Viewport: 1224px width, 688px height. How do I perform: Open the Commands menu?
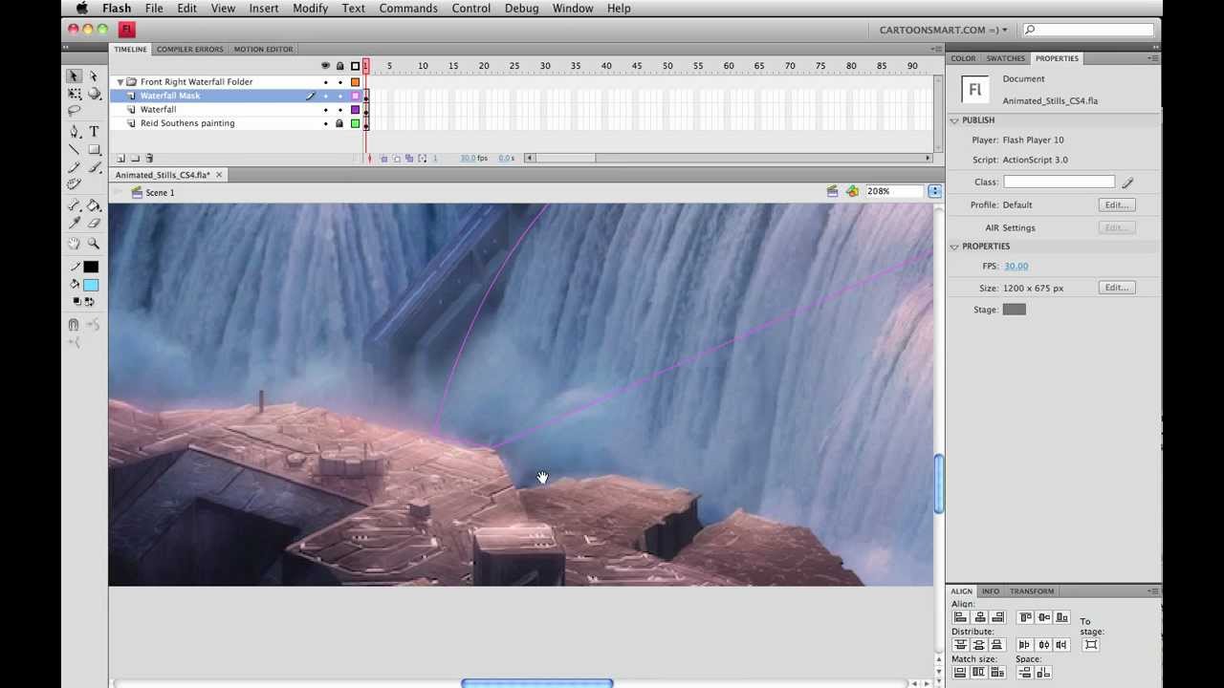pyautogui.click(x=408, y=9)
